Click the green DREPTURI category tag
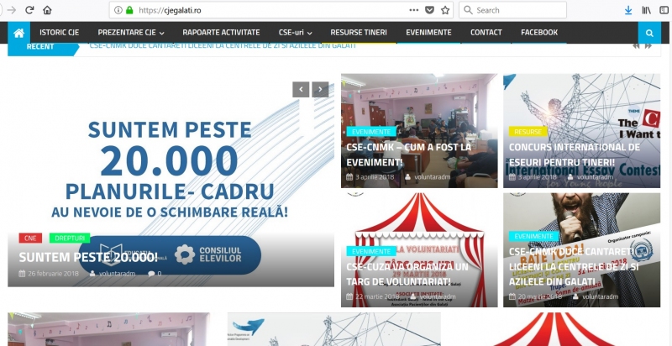Image resolution: width=672 pixels, height=346 pixels. pyautogui.click(x=70, y=239)
